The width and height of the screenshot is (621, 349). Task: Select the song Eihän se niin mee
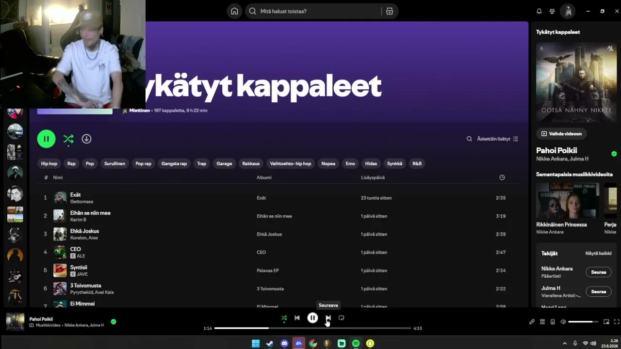pos(279,216)
